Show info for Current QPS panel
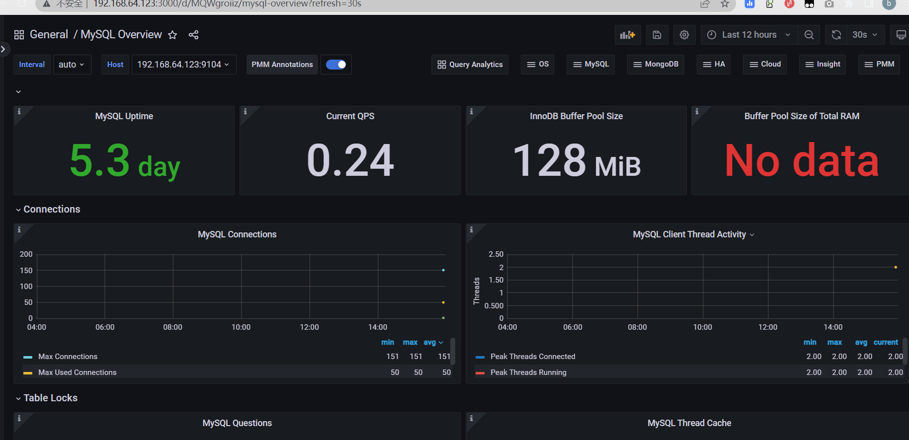 246,111
